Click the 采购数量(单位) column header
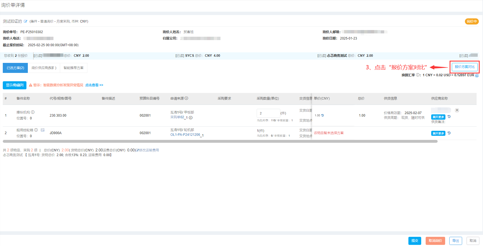The image size is (483, 246). [268, 99]
